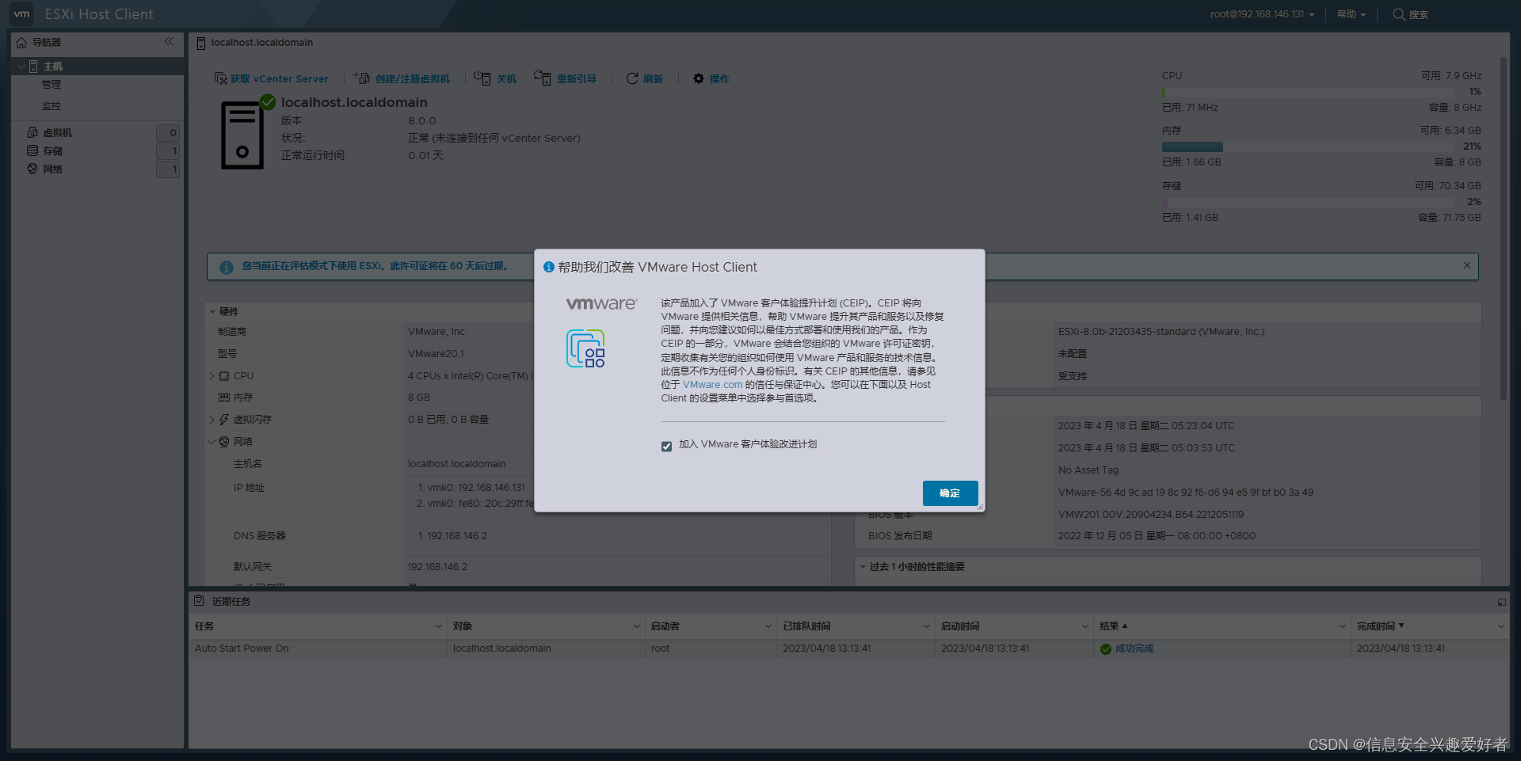Click the navigator home icon
The image size is (1521, 761).
click(x=21, y=42)
